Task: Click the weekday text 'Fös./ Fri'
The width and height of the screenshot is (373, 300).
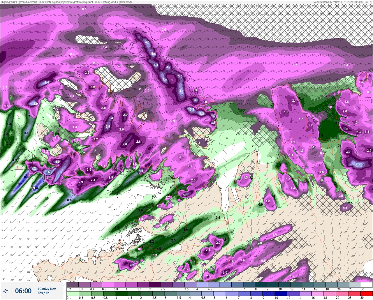Action: [x=44, y=293]
